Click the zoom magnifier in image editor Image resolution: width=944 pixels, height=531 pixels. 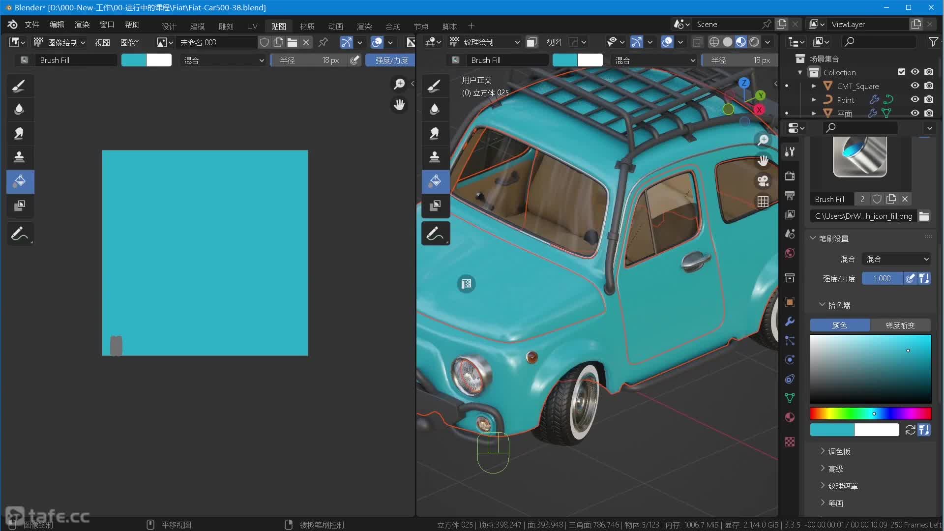[x=399, y=84]
